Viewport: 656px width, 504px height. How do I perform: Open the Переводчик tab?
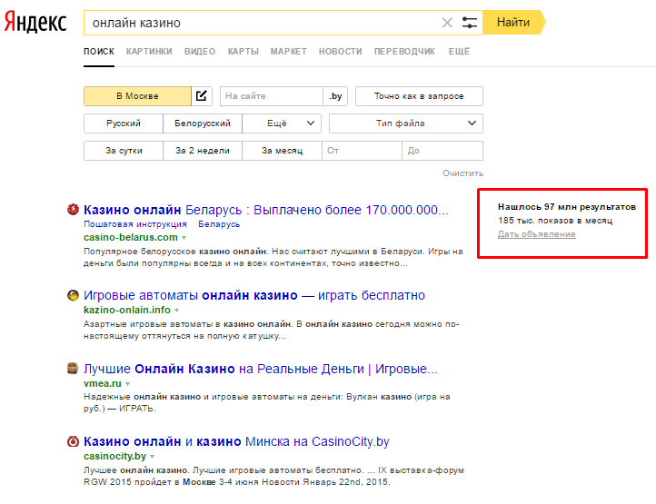404,52
